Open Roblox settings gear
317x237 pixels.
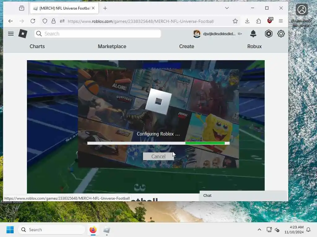[281, 34]
